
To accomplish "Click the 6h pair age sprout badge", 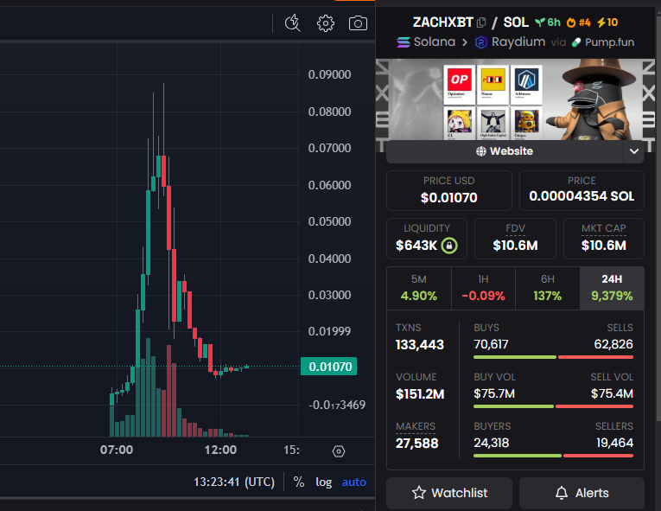I will pyautogui.click(x=548, y=22).
